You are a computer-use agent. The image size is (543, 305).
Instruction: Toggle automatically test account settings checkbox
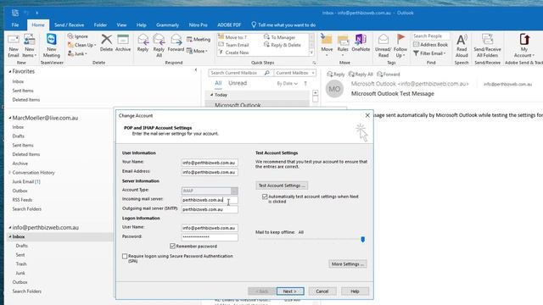[x=265, y=197]
